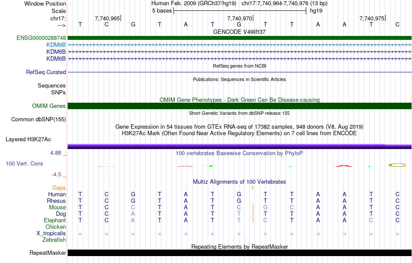Click 'Multiz Alignments of 100 Vertebrates' title
This screenshot has width=412, height=263.
239,182
